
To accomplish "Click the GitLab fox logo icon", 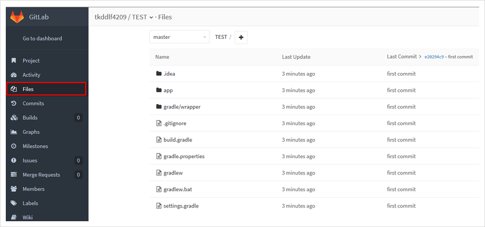I will tap(17, 17).
